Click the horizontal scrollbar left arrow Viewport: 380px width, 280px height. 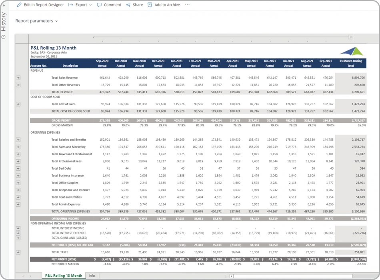pyautogui.click(x=232, y=276)
